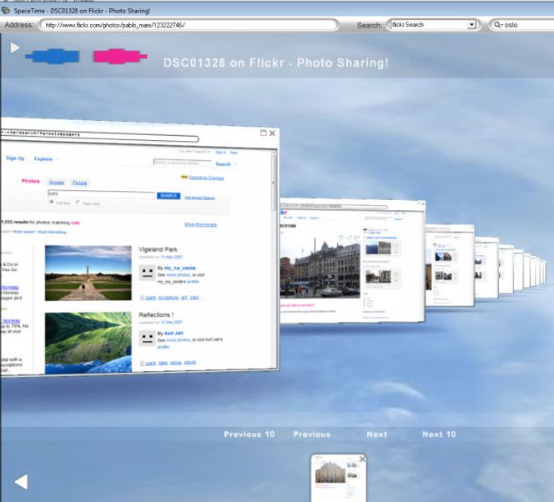Open the Reflections photo thumbnail
This screenshot has height=502, width=554.
88,343
